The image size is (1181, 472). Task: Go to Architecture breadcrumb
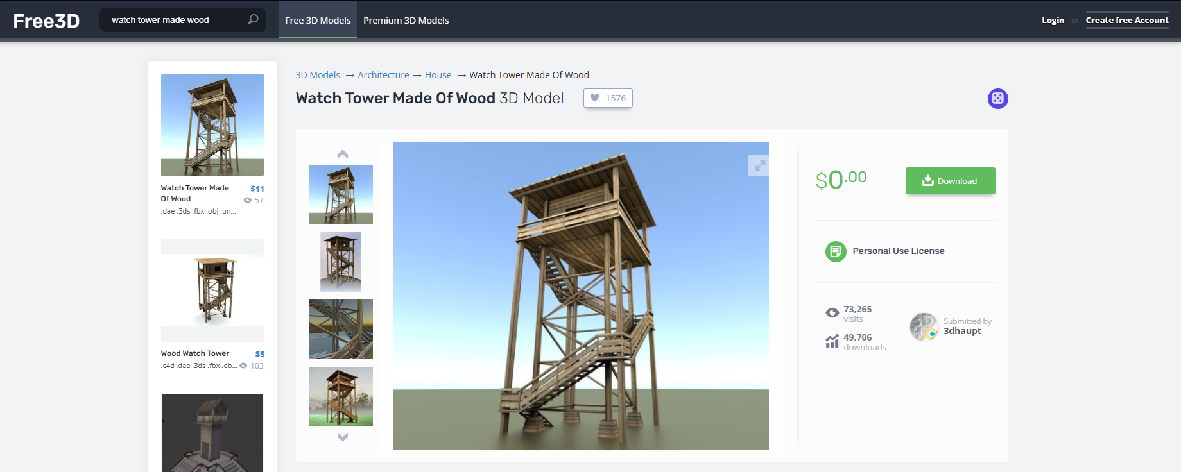click(383, 75)
